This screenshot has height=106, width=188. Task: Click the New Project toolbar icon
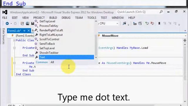(22, 24)
